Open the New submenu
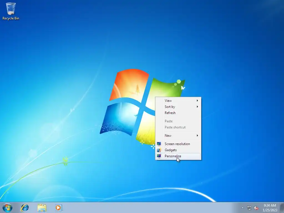Image resolution: width=284 pixels, height=213 pixels. pos(178,135)
